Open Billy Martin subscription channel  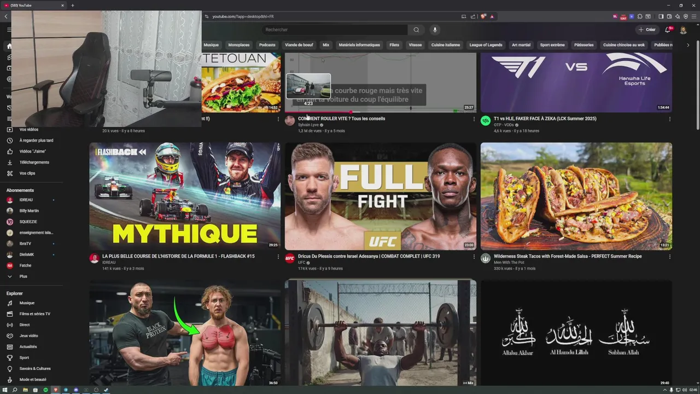coord(30,211)
